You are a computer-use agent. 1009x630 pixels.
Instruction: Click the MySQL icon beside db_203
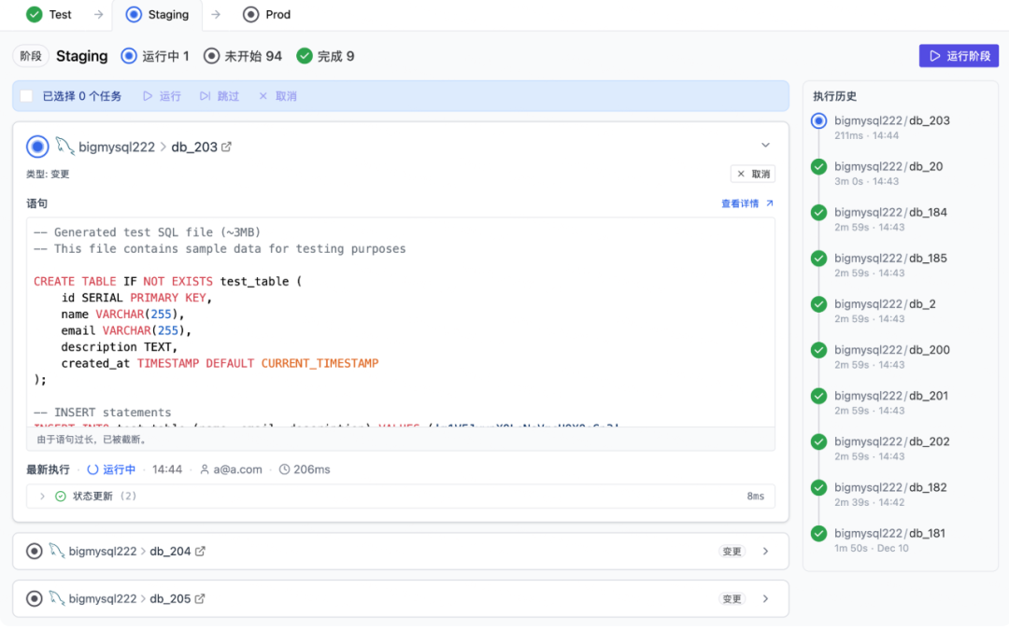[64, 147]
